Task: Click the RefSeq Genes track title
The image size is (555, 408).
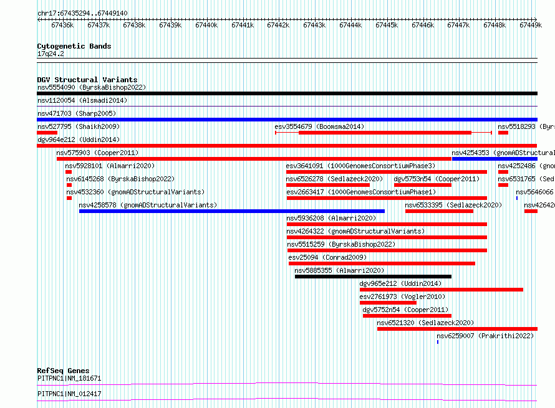Action: [x=64, y=371]
